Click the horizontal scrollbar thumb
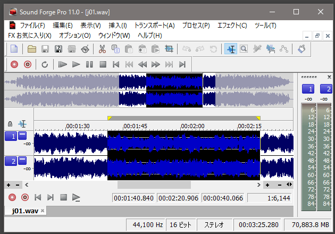This screenshot has width=335, height=234. pos(154,185)
